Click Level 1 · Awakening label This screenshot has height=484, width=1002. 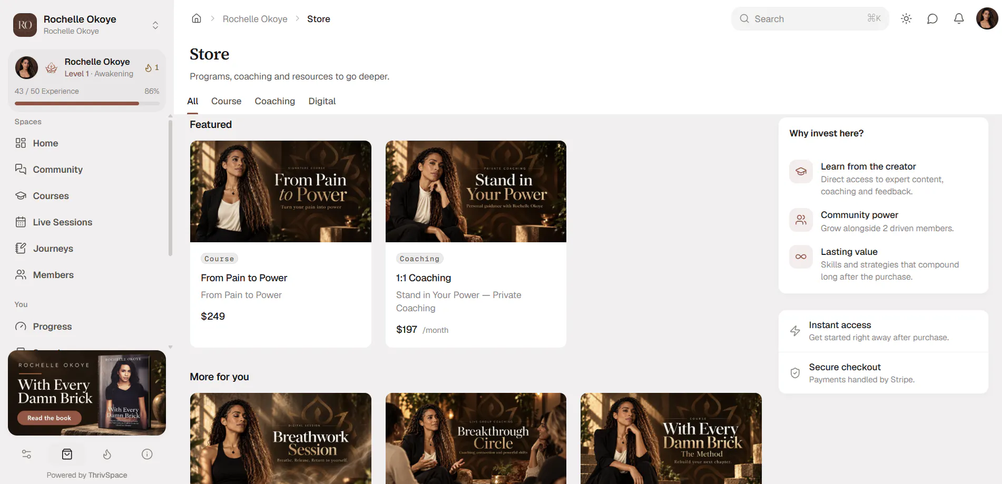point(99,74)
